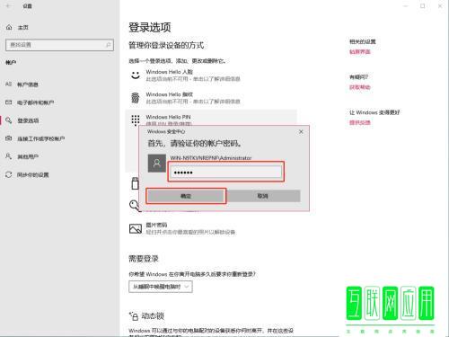Click the user avatar in security dialog
This screenshot has height=337, width=449.
[x=157, y=164]
